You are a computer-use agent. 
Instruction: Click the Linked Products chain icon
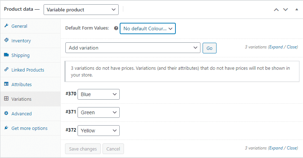tap(6, 69)
